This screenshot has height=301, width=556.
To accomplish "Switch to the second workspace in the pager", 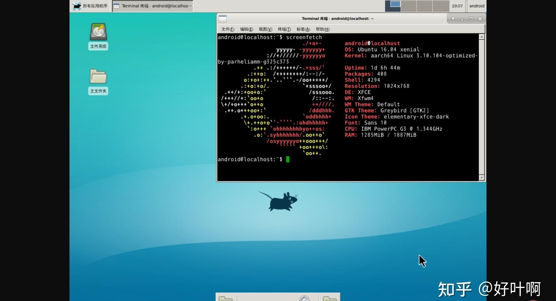I will (409, 6).
